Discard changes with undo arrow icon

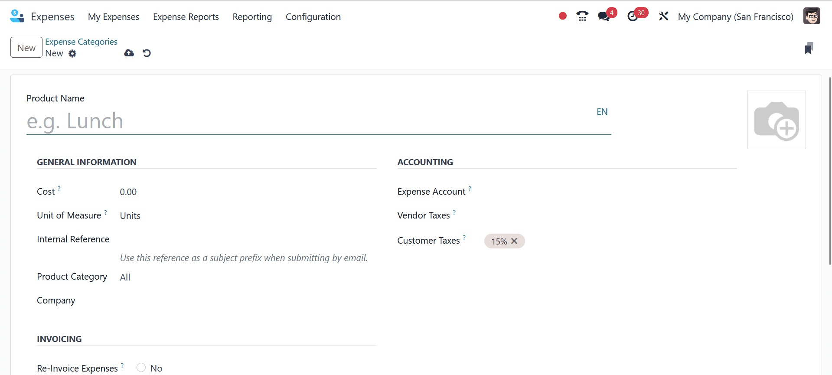[x=147, y=53]
